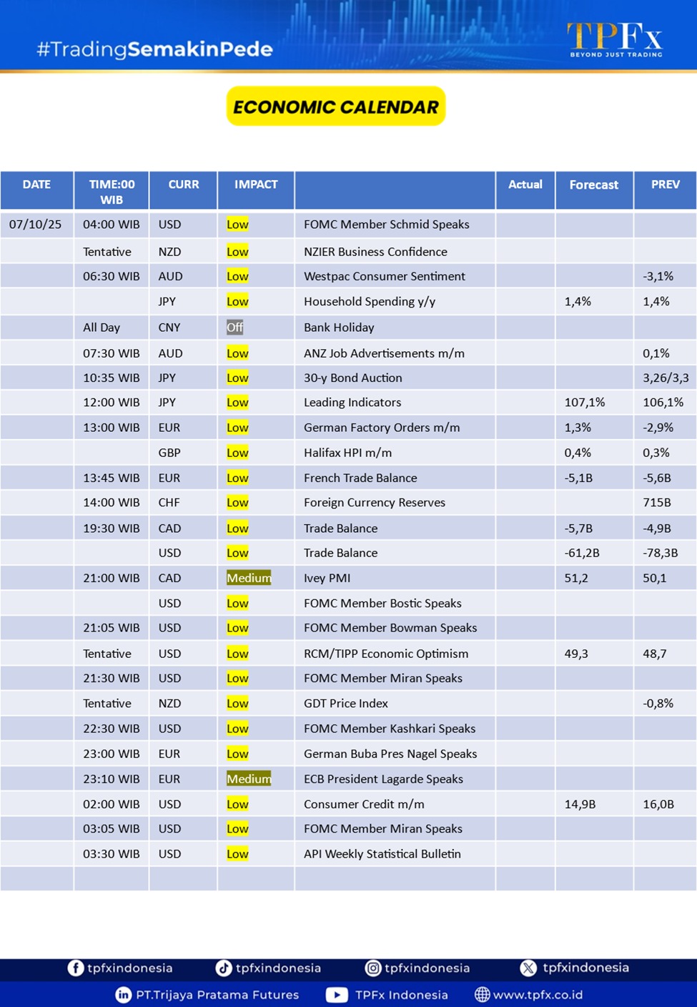The height and width of the screenshot is (1007, 697).
Task: Click the IMPACT column header
Action: [x=256, y=185]
